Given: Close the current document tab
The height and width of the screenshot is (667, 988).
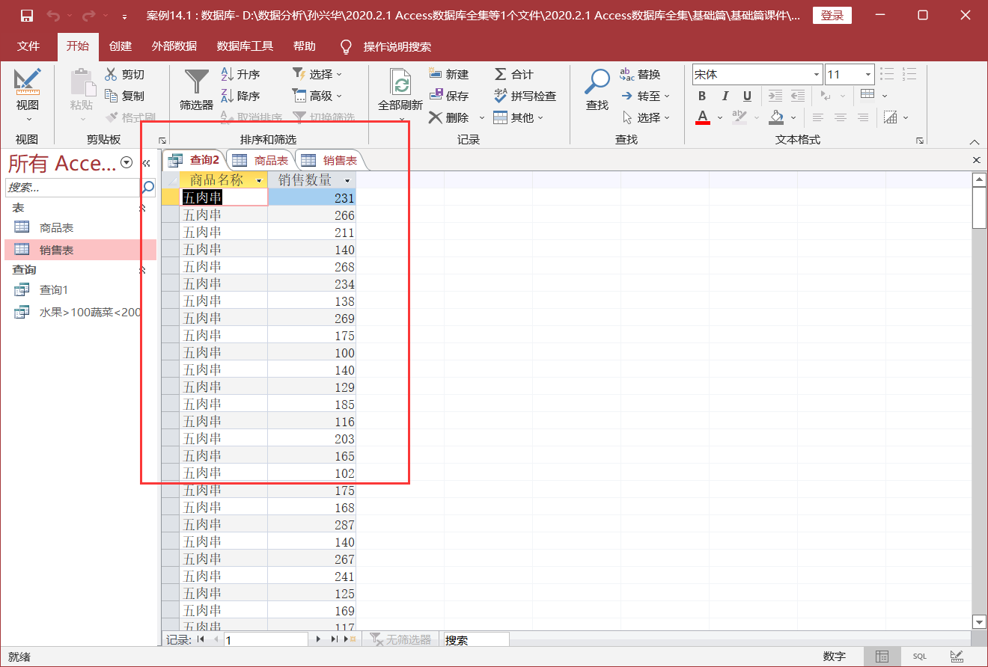Looking at the screenshot, I should (x=976, y=160).
